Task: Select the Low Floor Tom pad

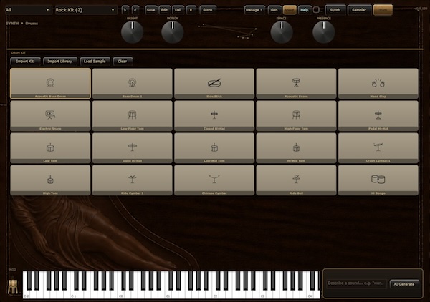Action: (x=133, y=115)
